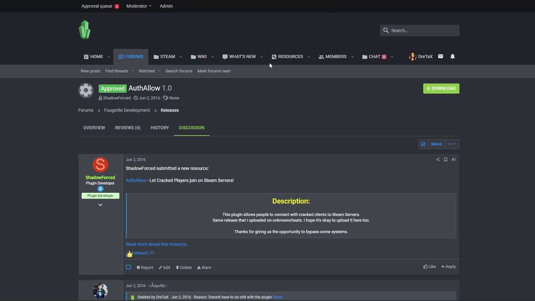This screenshot has width=535, height=301.
Task: Expand the What's New menu arrow
Action: click(x=262, y=57)
